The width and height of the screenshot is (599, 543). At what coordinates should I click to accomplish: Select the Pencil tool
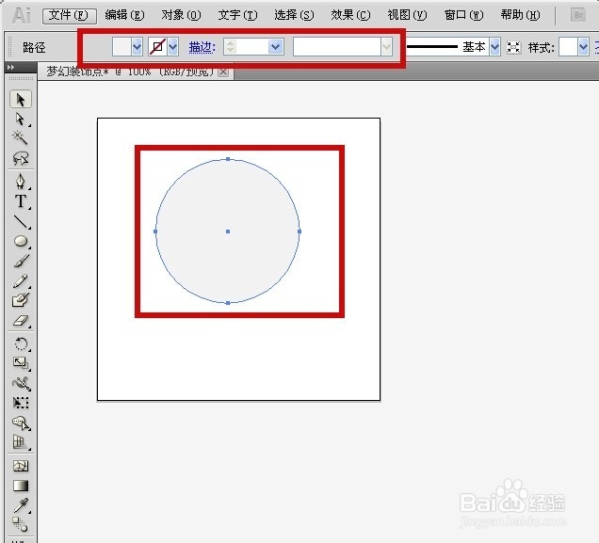click(x=20, y=280)
